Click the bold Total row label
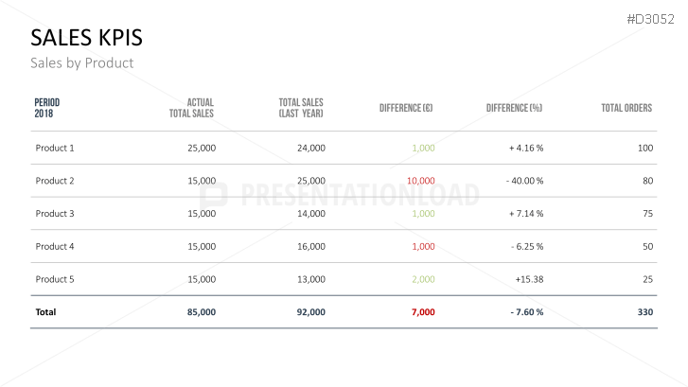 click(x=46, y=312)
